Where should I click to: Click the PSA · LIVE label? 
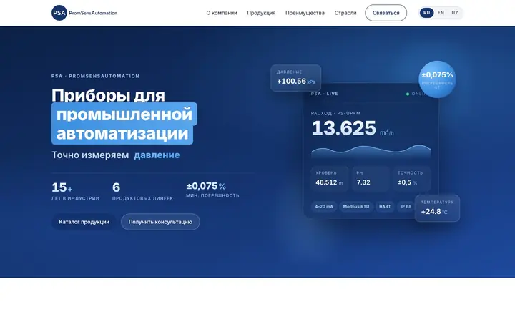(x=325, y=94)
